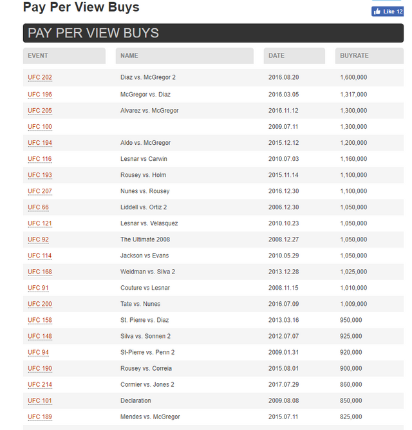Select the 'Alvarez vs. McGregor' name cell

[149, 111]
